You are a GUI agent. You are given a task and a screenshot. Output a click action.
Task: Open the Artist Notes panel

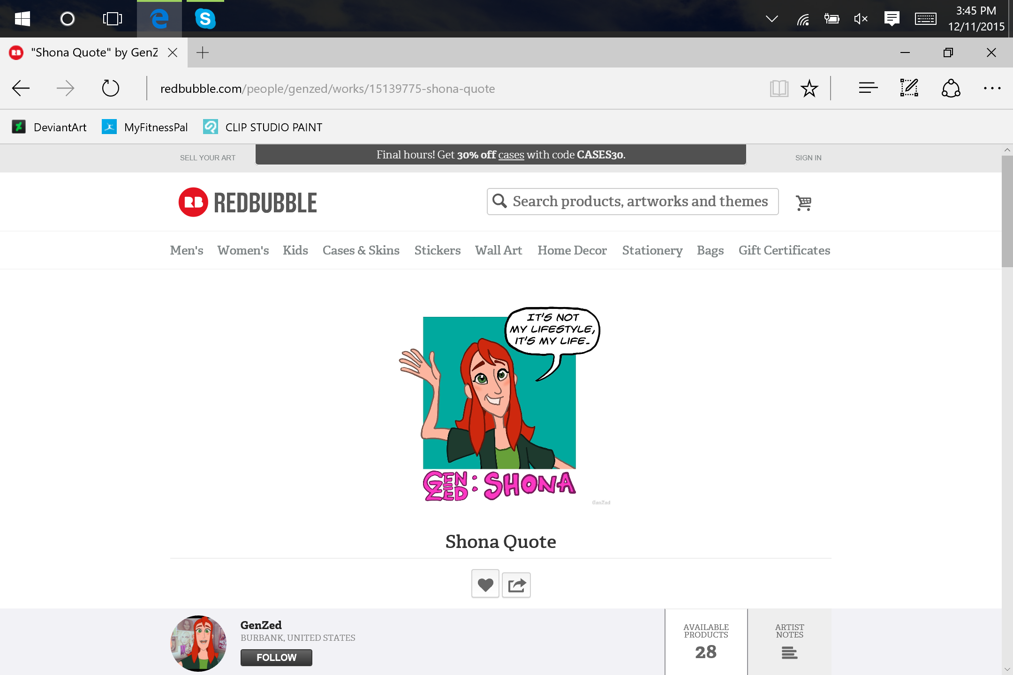pyautogui.click(x=789, y=642)
